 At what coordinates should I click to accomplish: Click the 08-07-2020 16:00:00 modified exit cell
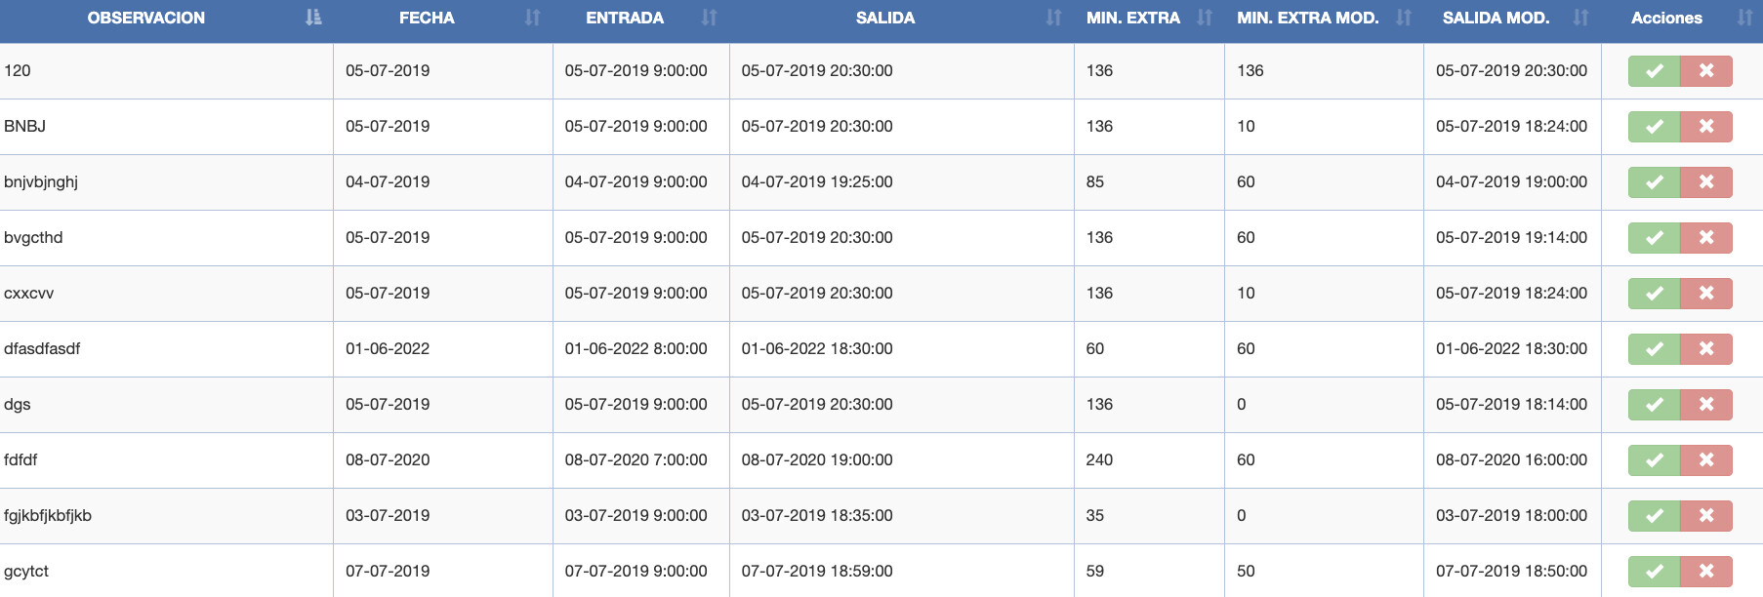1512,460
